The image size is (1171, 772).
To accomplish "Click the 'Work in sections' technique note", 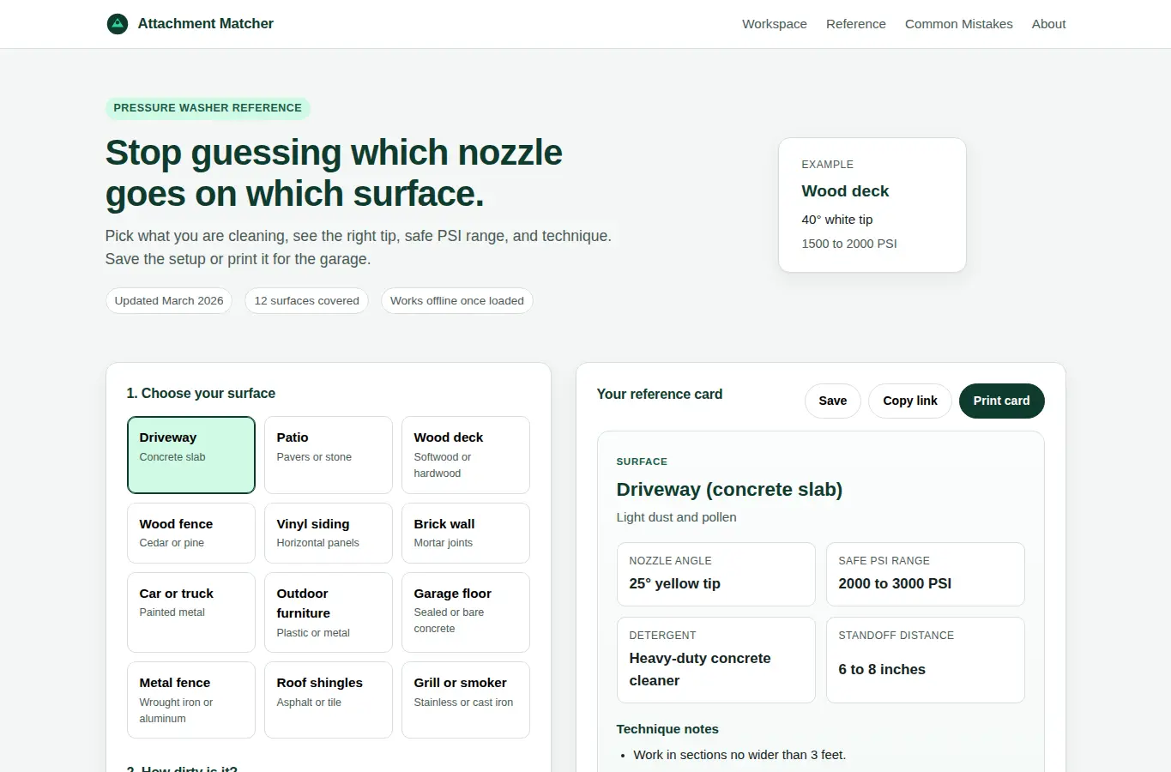I will (x=739, y=755).
